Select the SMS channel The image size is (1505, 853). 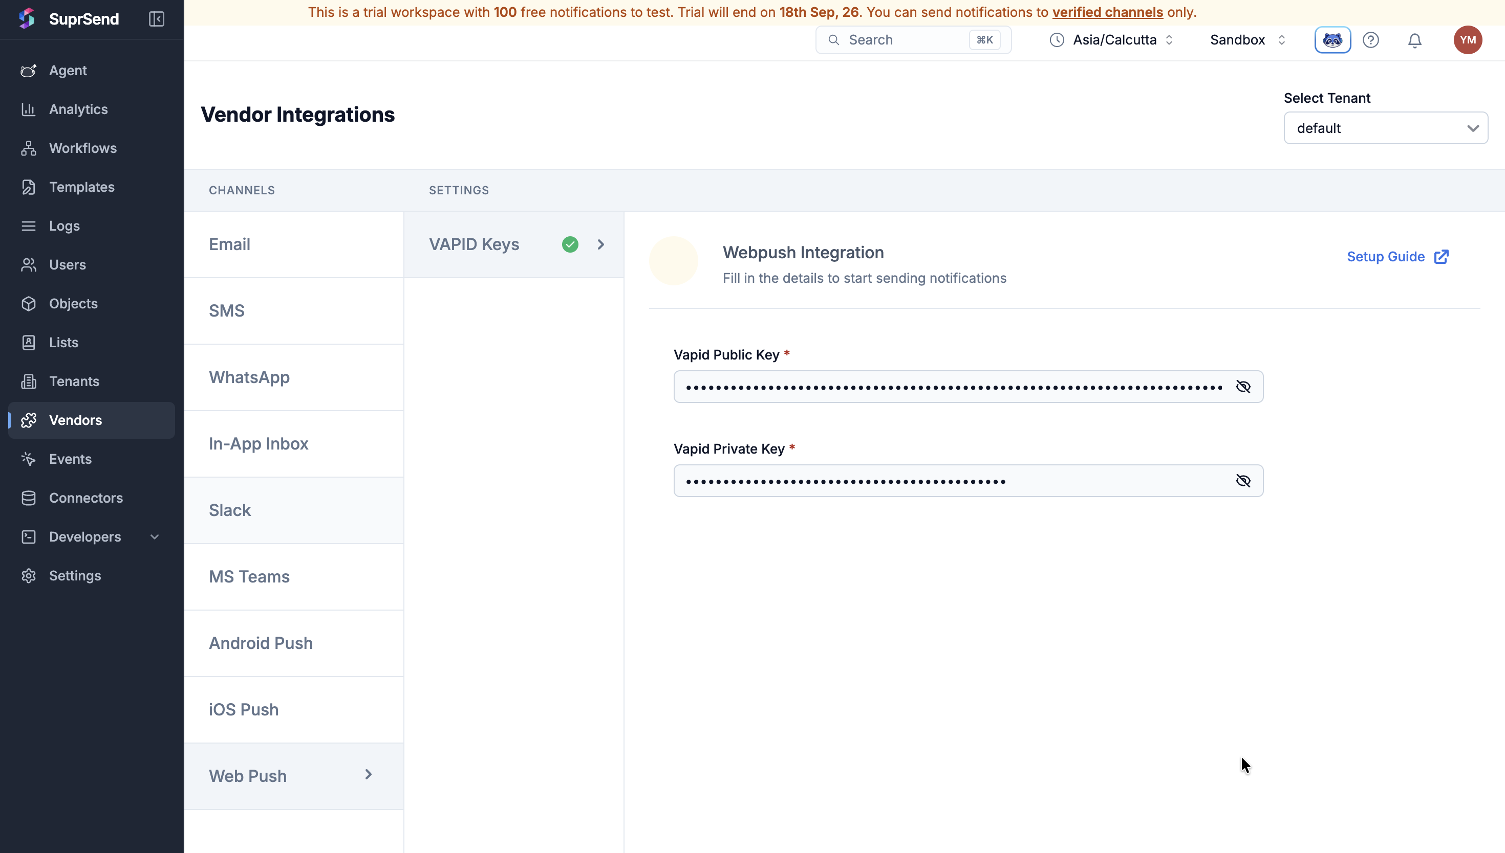tap(294, 310)
